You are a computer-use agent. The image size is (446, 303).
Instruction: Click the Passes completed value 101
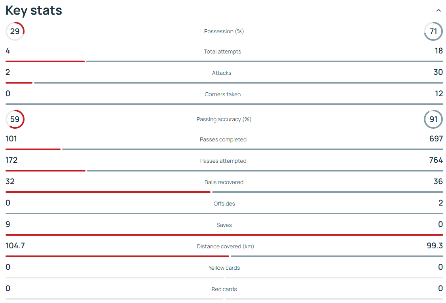[x=11, y=139]
